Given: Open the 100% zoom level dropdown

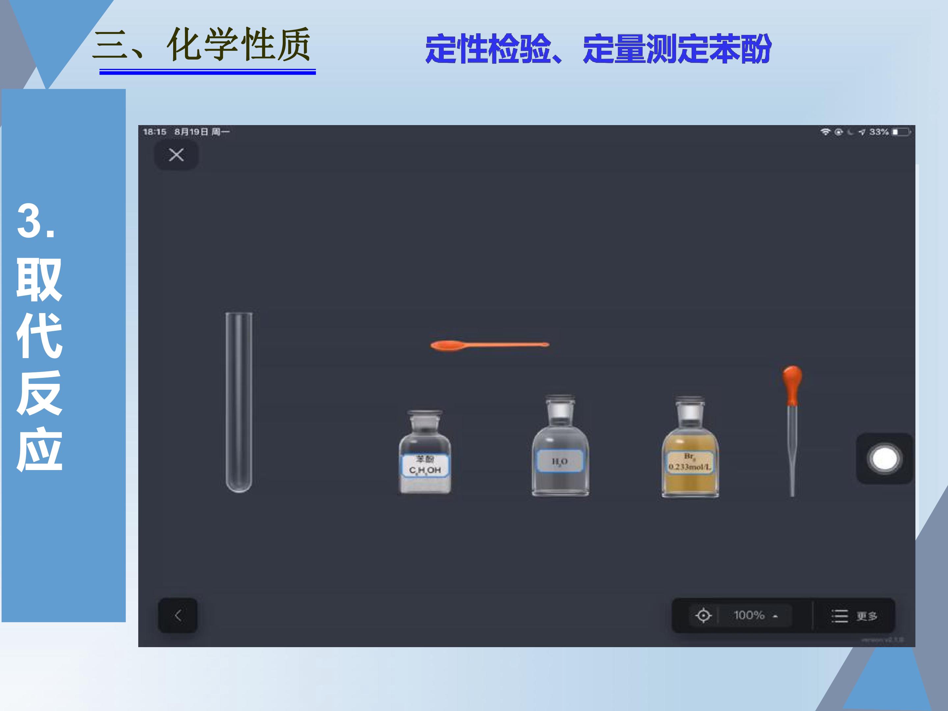Looking at the screenshot, I should tap(755, 616).
